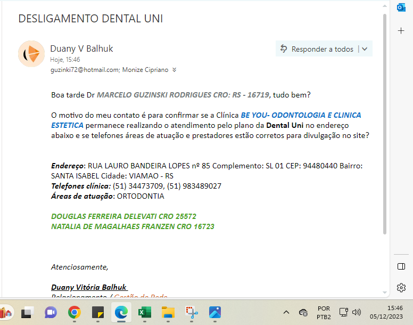Click the plus icon in the sidebar
Screen dimensions: 413x325
[x=401, y=31]
